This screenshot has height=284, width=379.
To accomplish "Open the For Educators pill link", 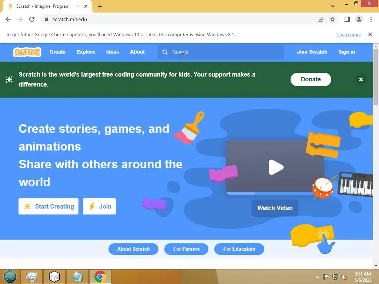I will (239, 249).
